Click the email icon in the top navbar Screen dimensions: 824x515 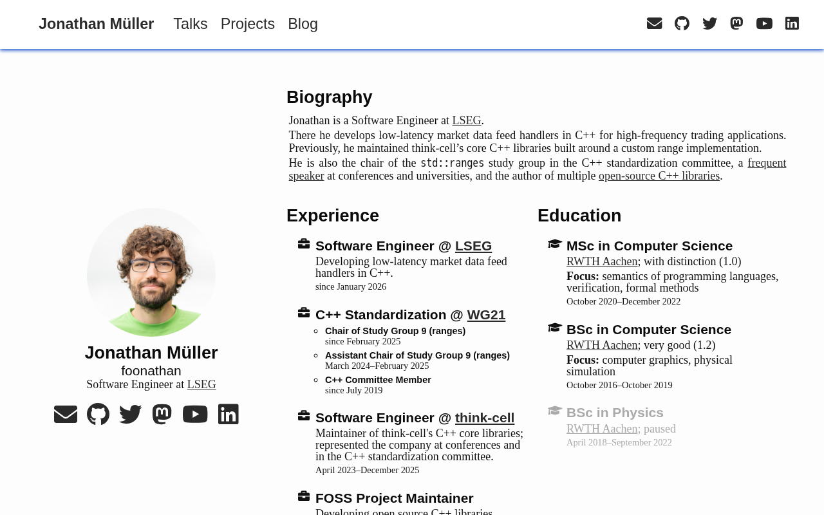654,24
